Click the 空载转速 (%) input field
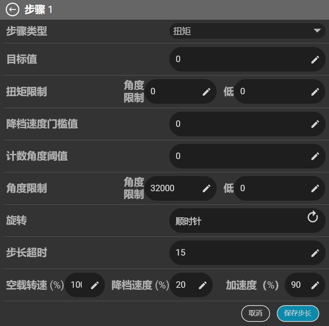Screen dimensions: 329x326 point(84,285)
